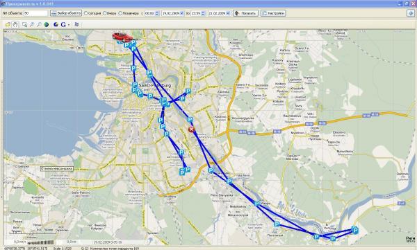Screen dimensions: 417x250
Task: Click the red car marker on map
Action: pyautogui.click(x=122, y=37)
